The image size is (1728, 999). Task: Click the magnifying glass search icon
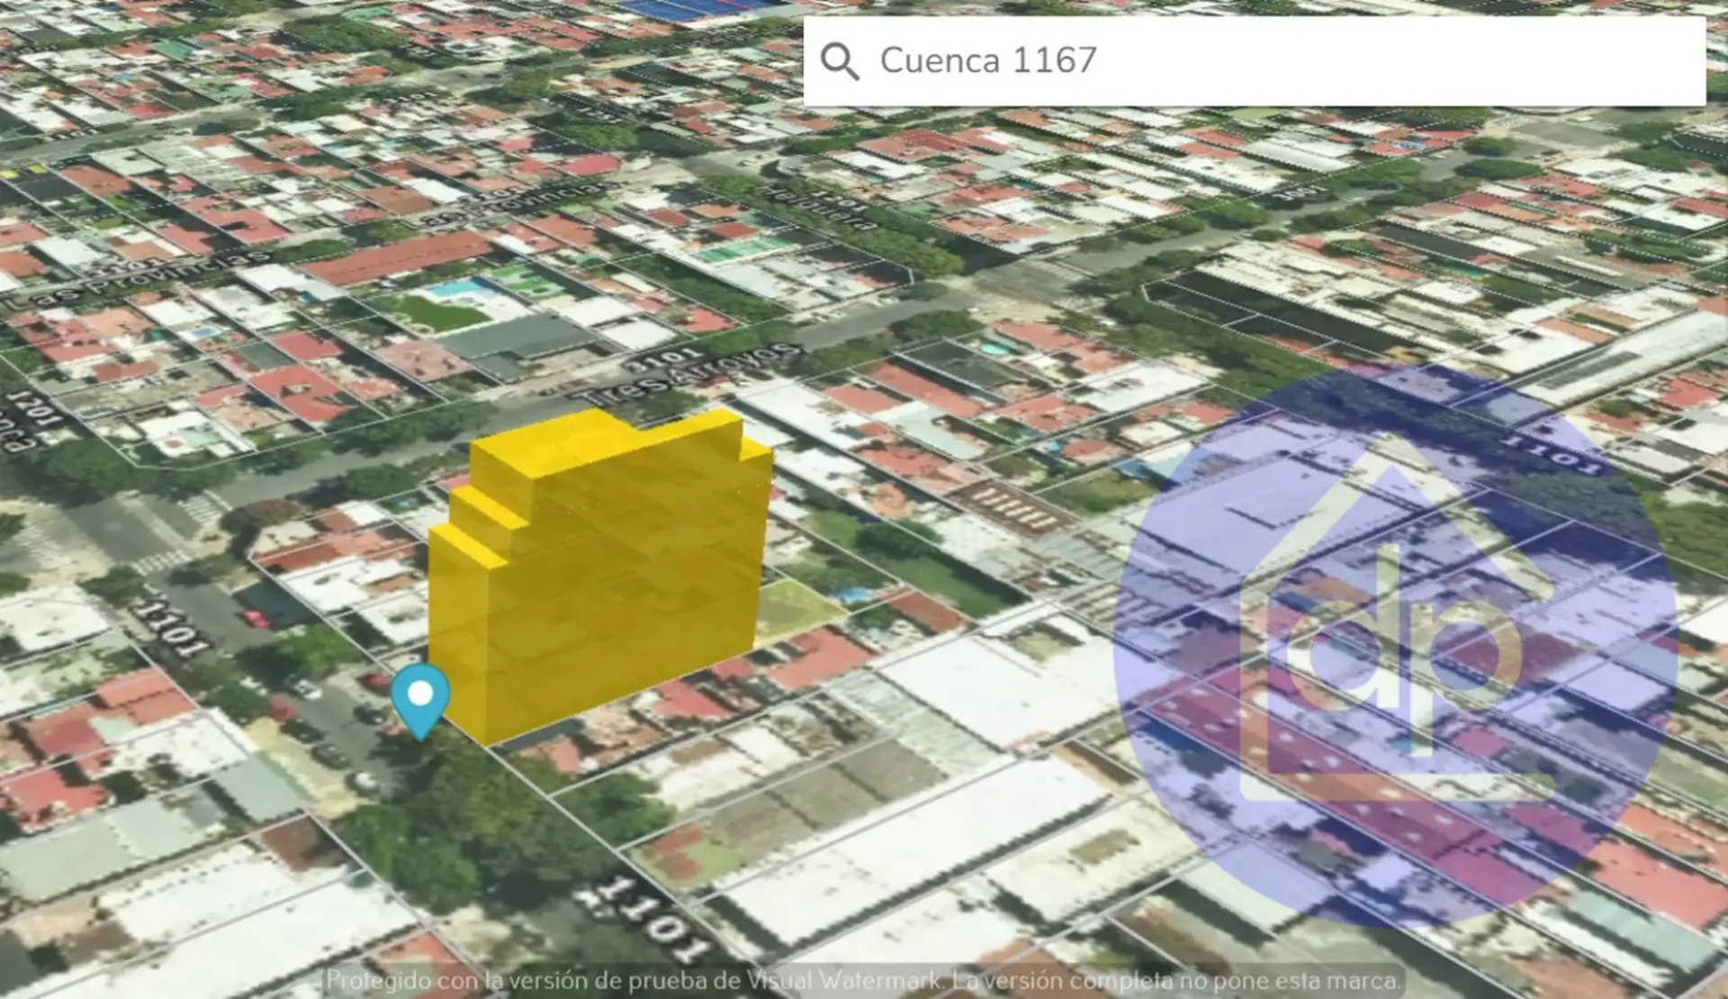[840, 62]
